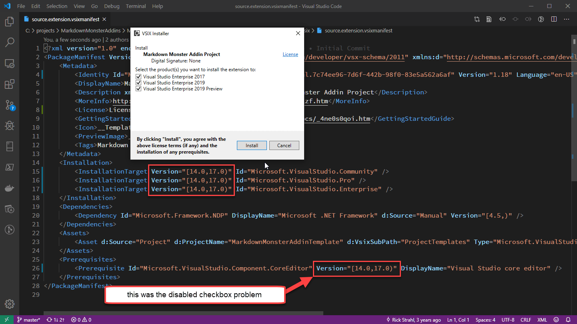Click Install in VSIX Installer

[x=252, y=145]
